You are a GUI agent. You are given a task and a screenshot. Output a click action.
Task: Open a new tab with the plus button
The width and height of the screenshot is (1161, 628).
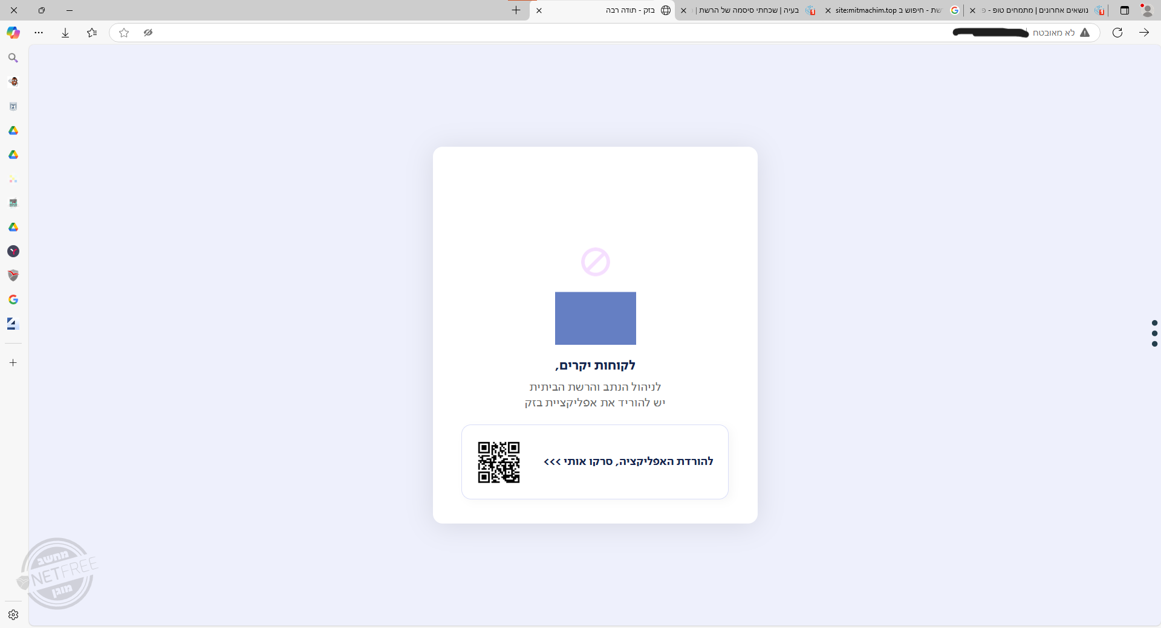[516, 10]
